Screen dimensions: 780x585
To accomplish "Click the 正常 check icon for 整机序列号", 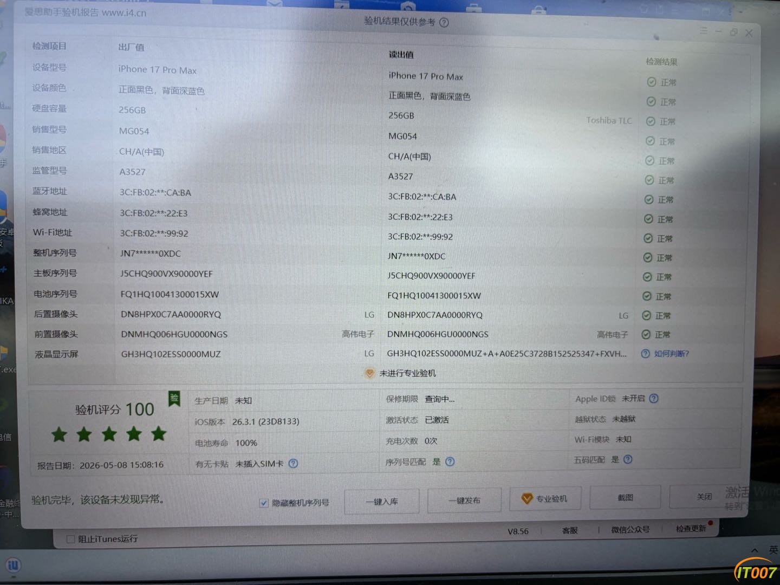I will coord(647,258).
